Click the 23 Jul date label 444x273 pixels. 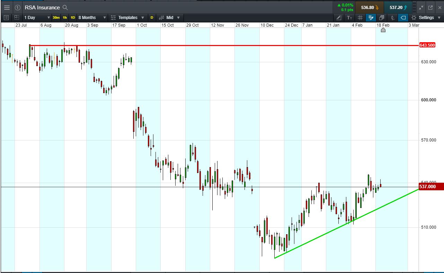pos(21,25)
